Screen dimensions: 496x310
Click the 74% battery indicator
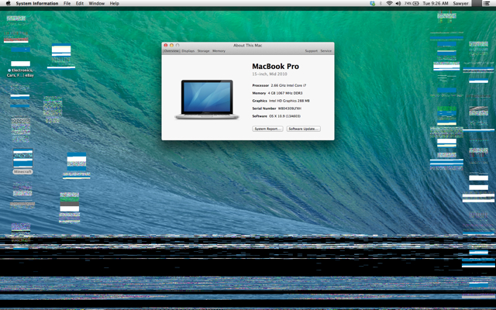pyautogui.click(x=412, y=3)
